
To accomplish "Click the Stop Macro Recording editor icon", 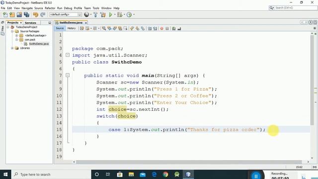I will pyautogui.click(x=167, y=28).
